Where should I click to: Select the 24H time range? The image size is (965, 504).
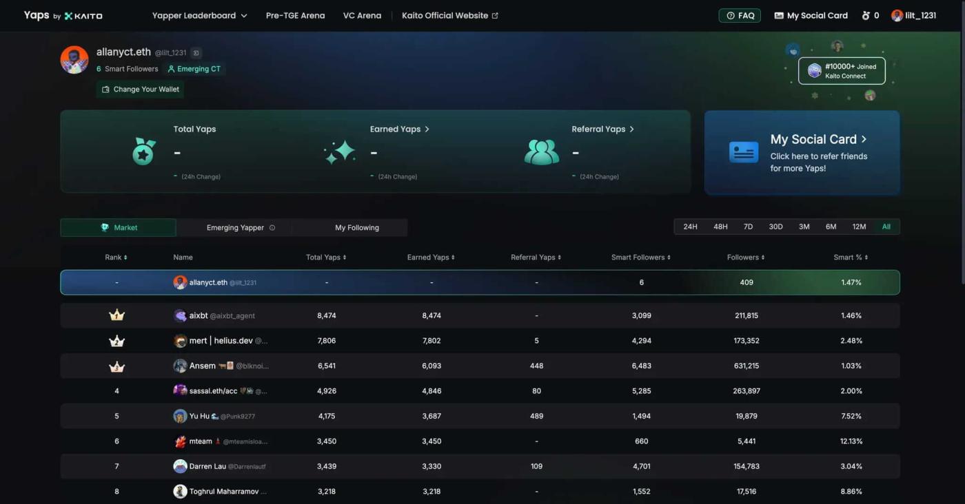(690, 227)
